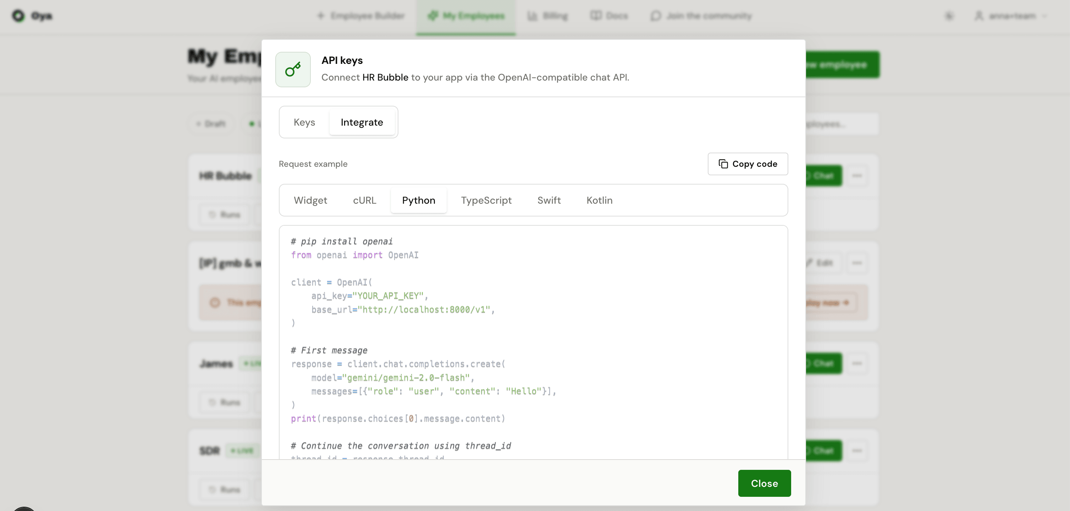Click the Join the community speech bubble icon
1070x511 pixels.
point(656,16)
